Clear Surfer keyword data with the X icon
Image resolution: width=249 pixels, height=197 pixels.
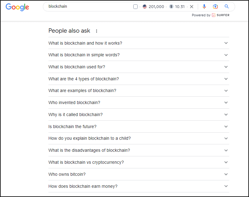[192, 6]
